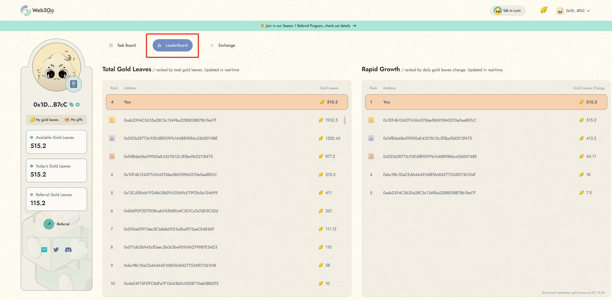Click the Web3Go logo
The image size is (612, 300).
click(37, 11)
